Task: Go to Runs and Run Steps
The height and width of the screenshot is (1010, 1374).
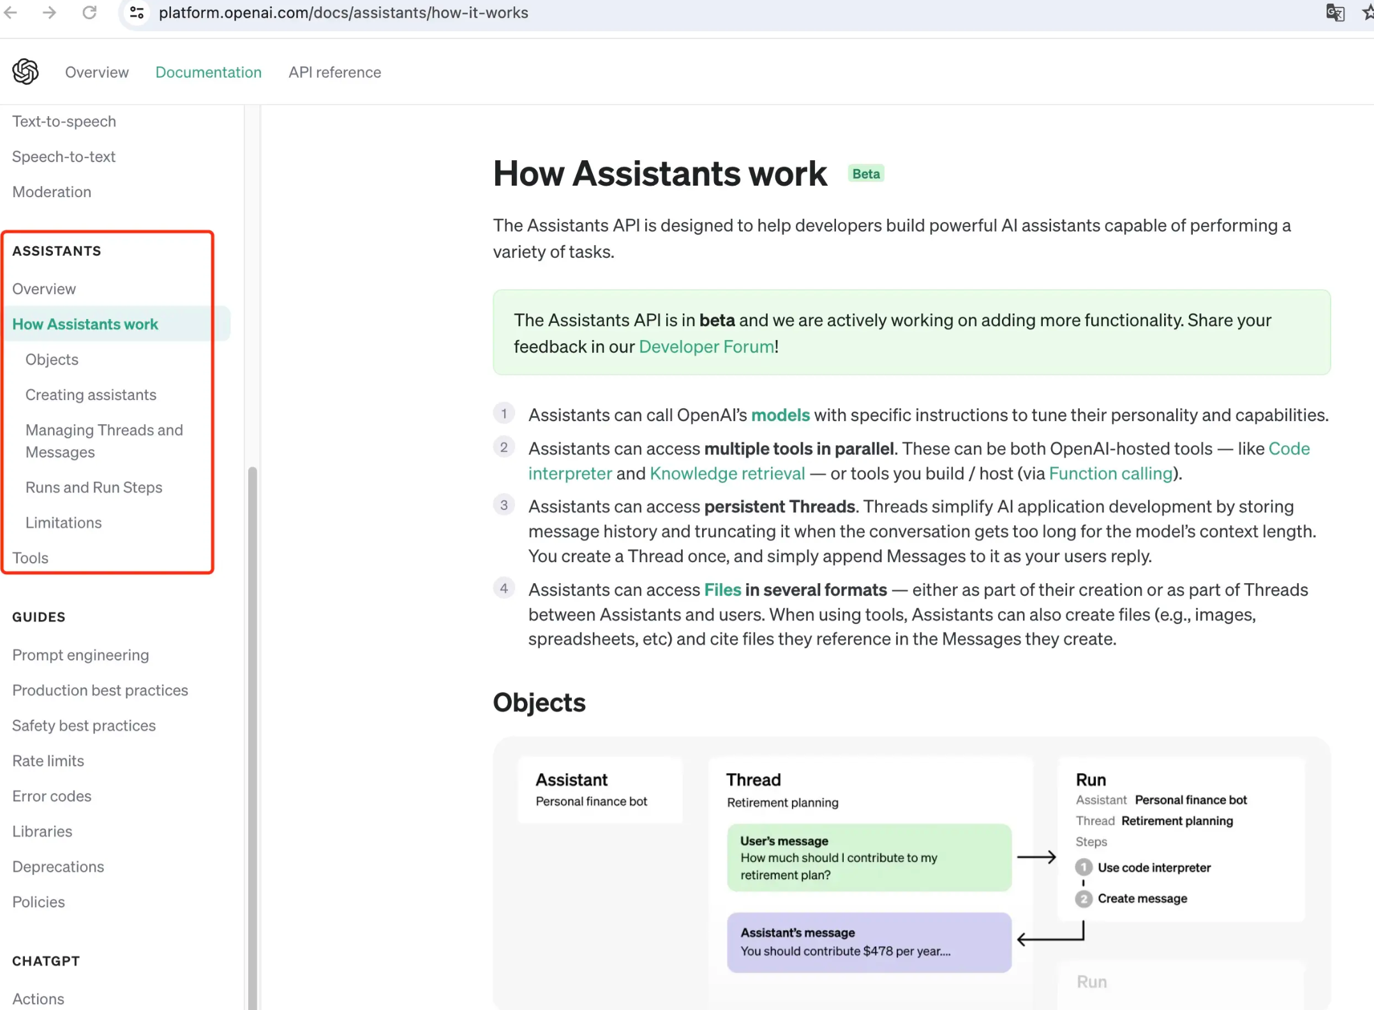Action: (94, 487)
